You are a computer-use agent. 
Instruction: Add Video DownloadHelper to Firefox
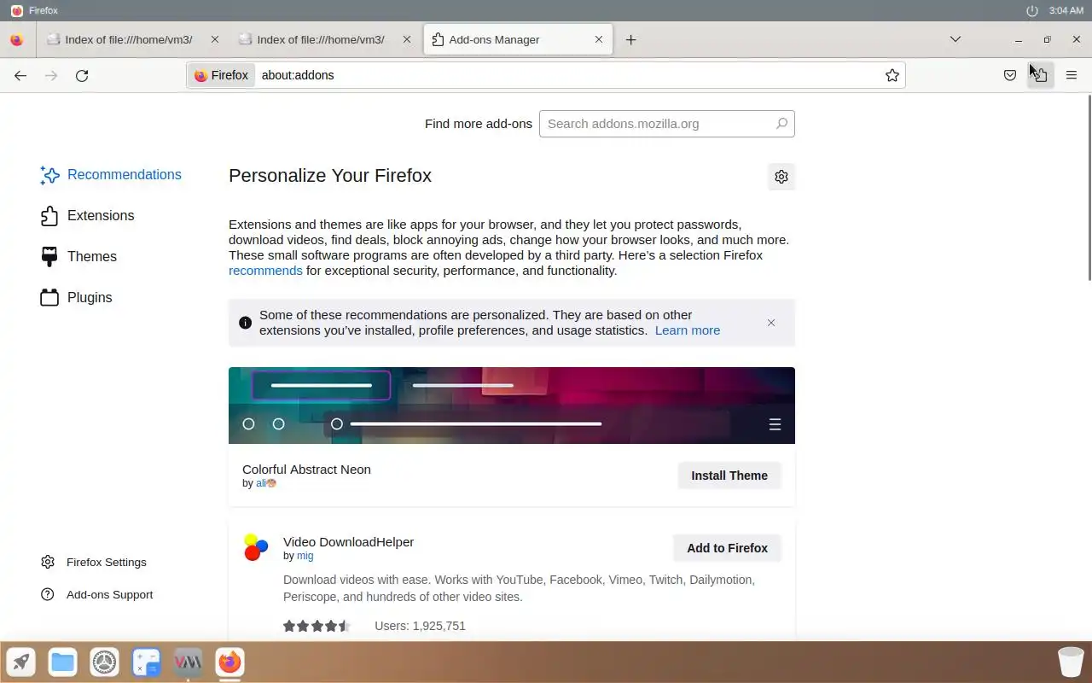tap(727, 548)
